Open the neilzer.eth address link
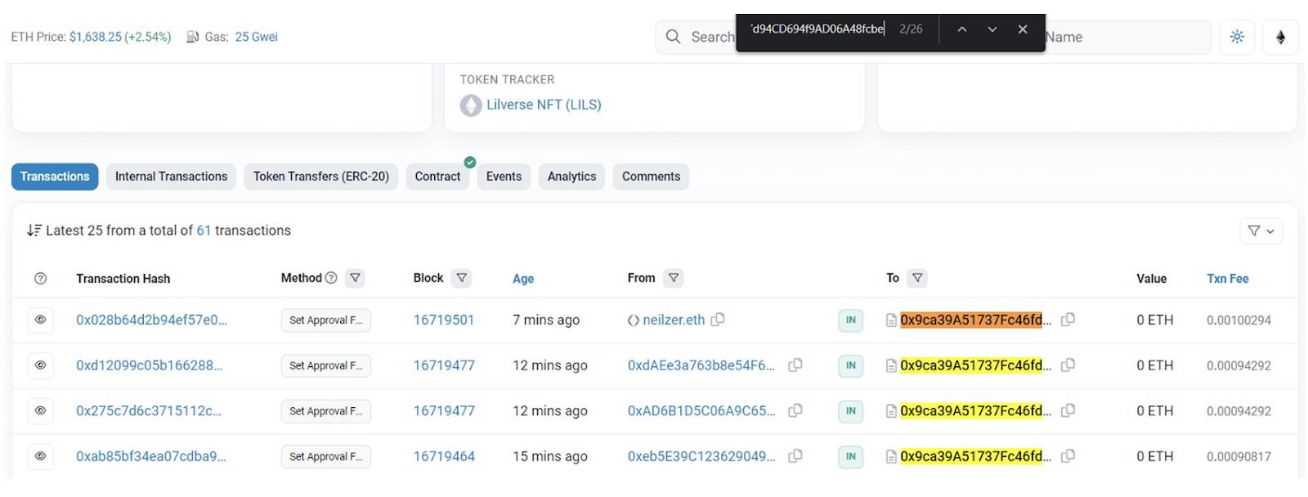 pyautogui.click(x=674, y=320)
